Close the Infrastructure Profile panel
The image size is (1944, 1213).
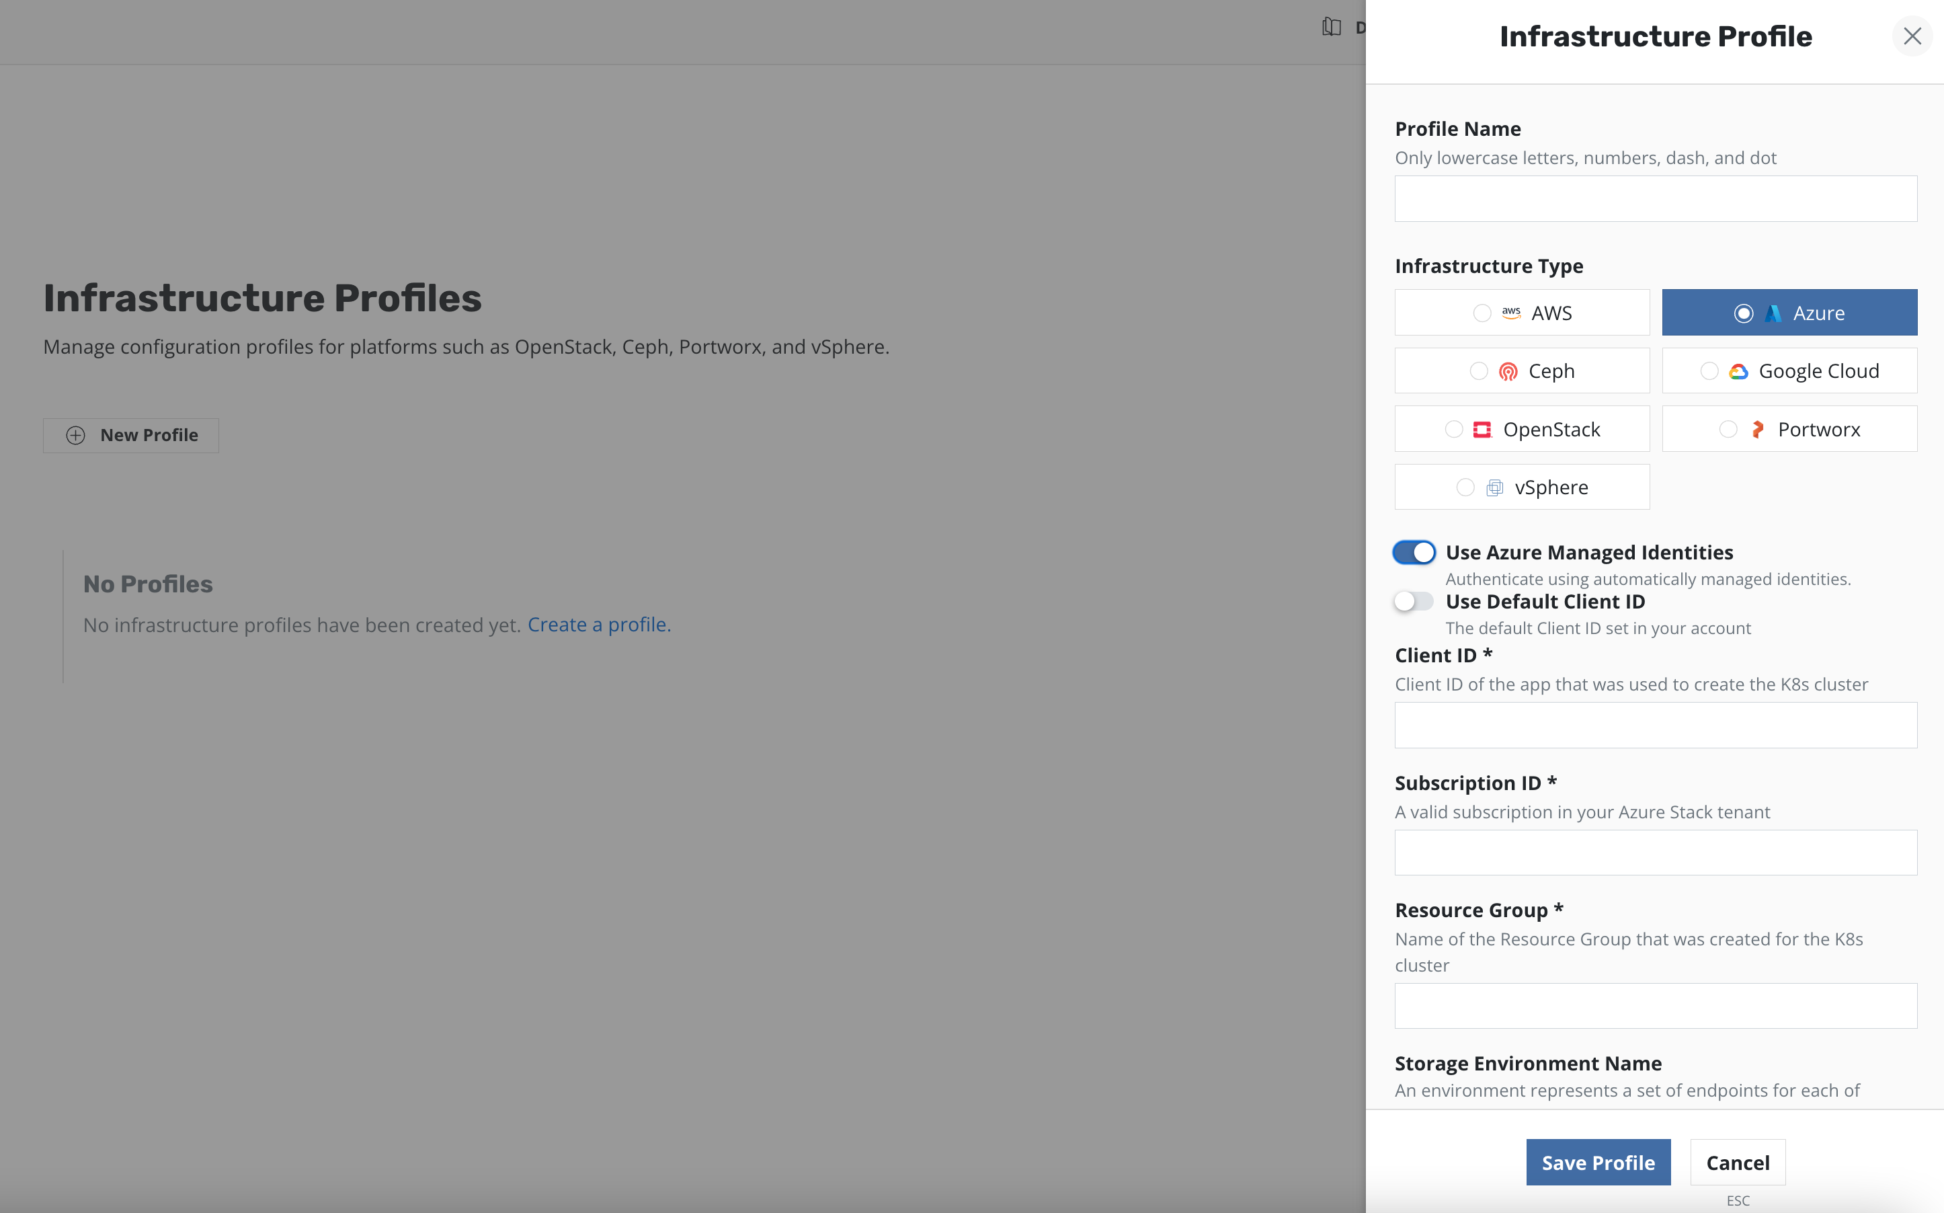(x=1912, y=36)
